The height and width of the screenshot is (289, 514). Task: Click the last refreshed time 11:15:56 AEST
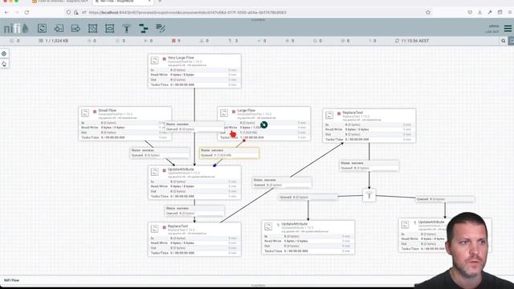pos(415,41)
